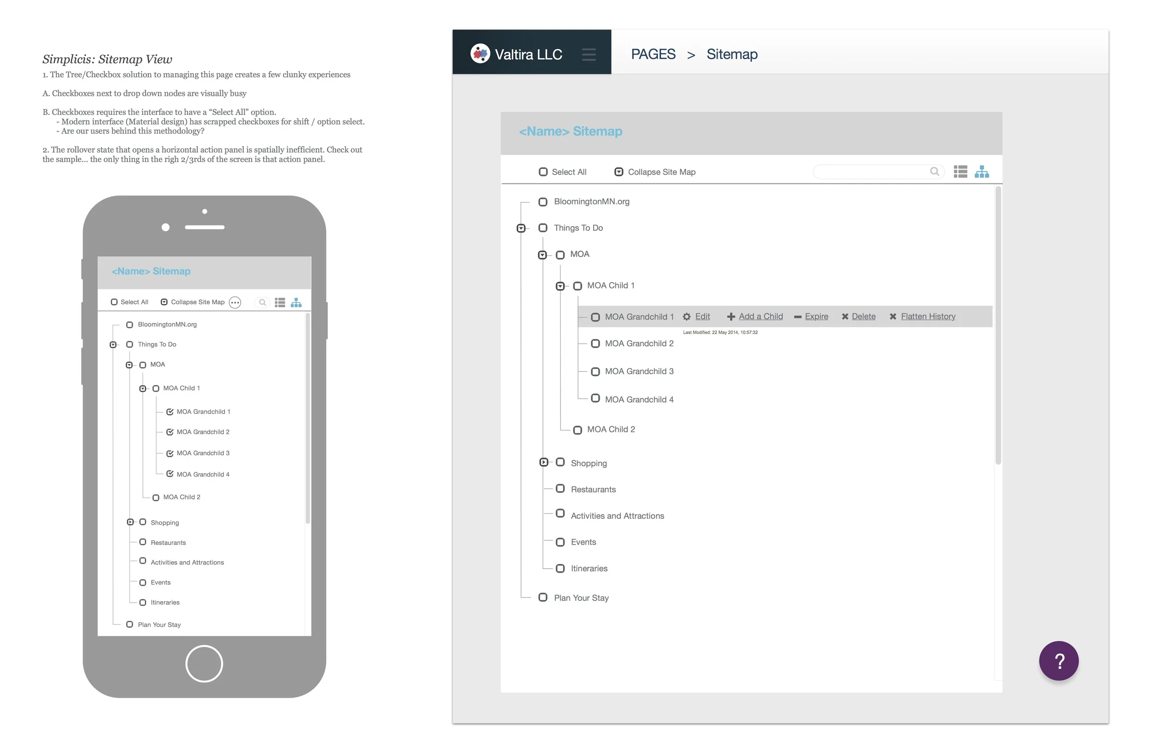Click the plus icon to Add a Child
Viewport: 1164px width, 753px height.
tap(731, 316)
